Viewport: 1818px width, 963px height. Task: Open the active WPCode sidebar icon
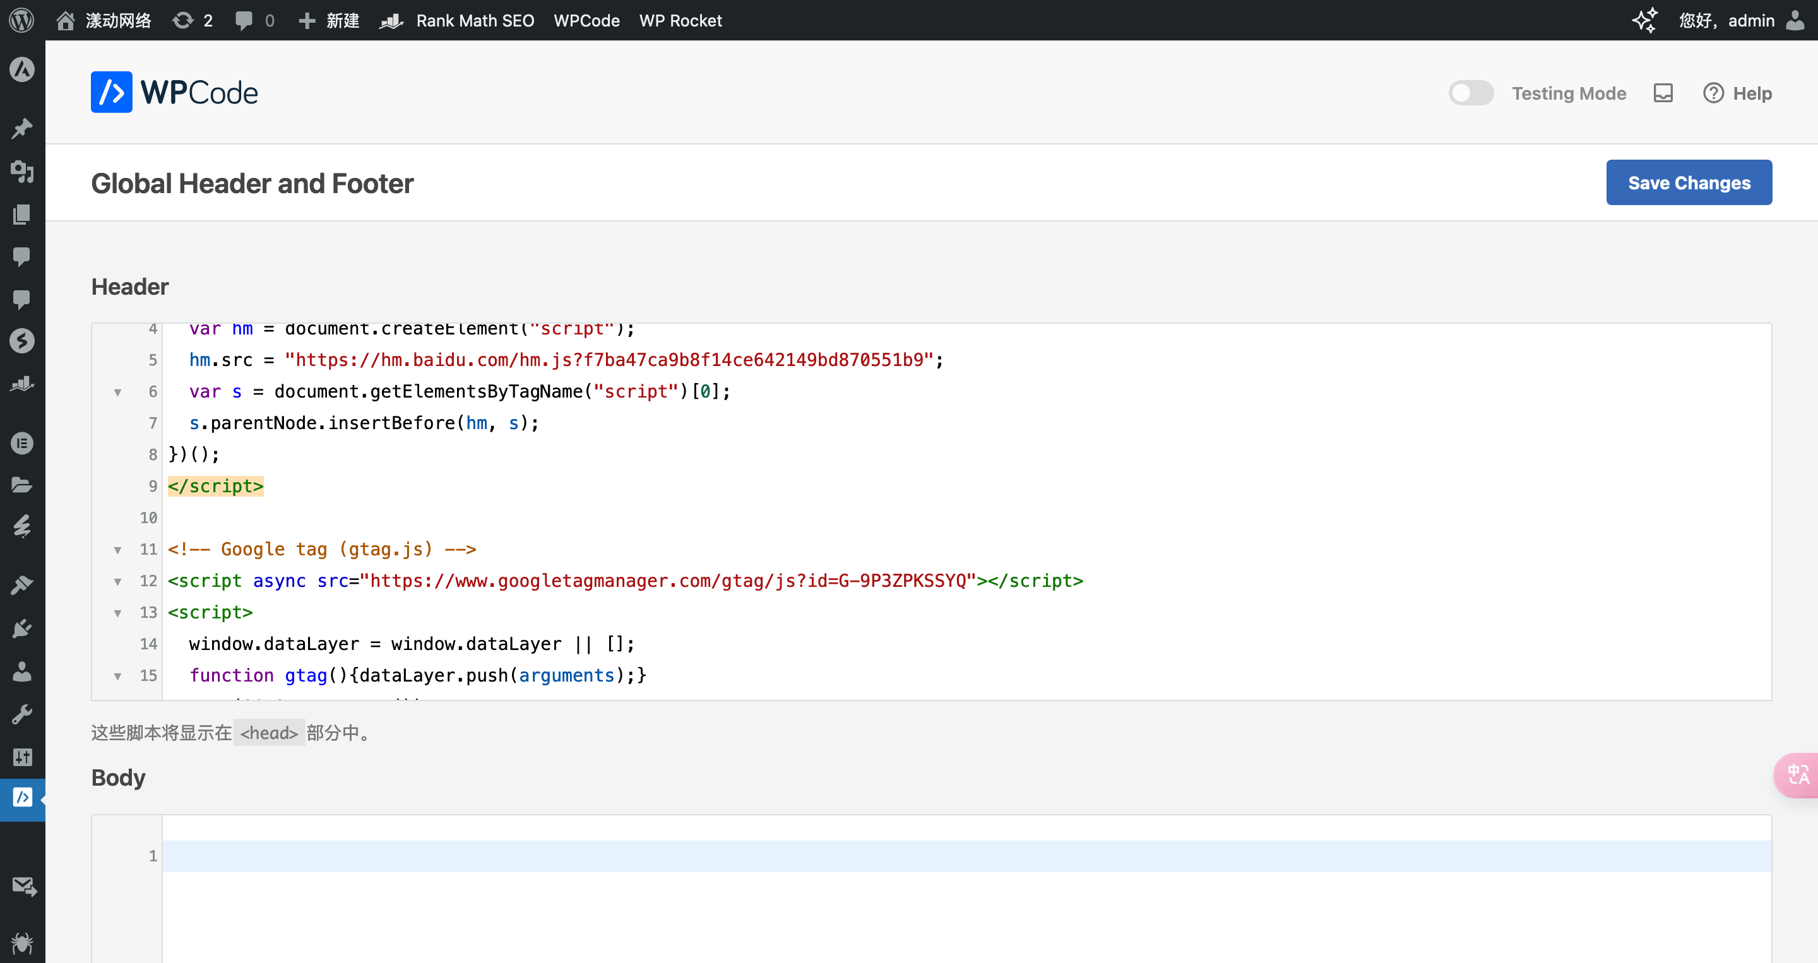[x=23, y=798]
